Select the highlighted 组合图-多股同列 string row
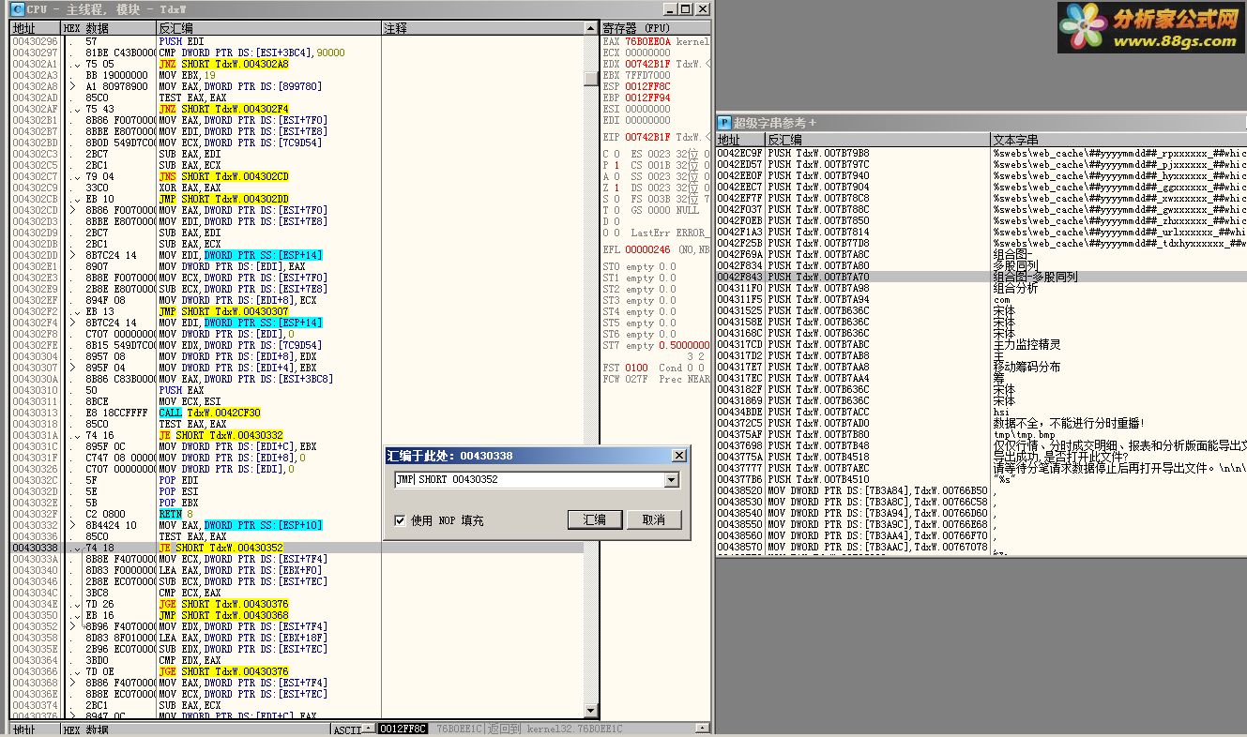The height and width of the screenshot is (737, 1247). coord(981,278)
